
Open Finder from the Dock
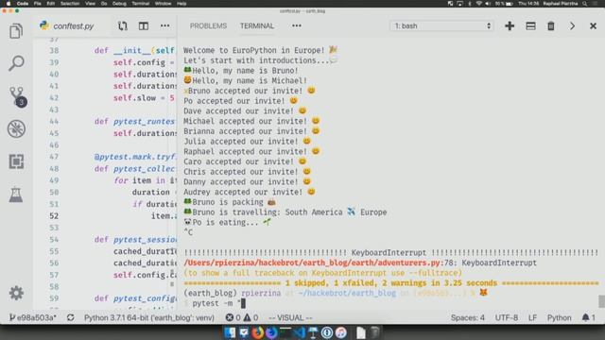pos(230,332)
